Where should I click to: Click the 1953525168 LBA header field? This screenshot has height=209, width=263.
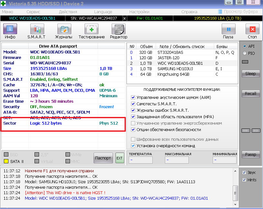[x=218, y=18]
